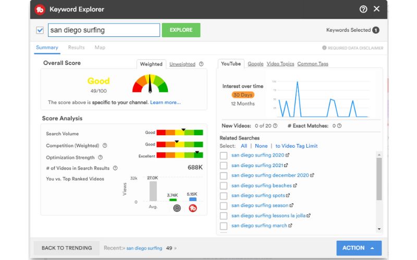
Task: Close the Keyword Explorer dialog
Action: pyautogui.click(x=376, y=9)
